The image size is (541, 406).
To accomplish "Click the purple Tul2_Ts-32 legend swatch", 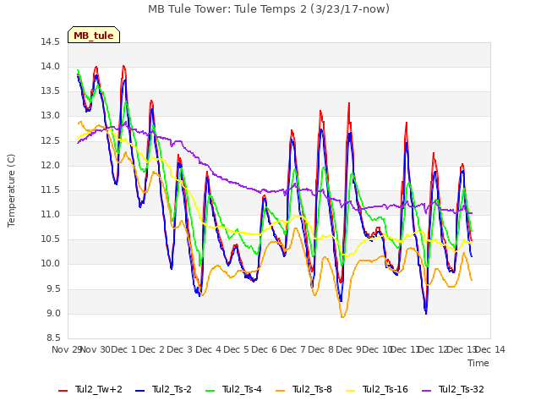I will pyautogui.click(x=427, y=390).
